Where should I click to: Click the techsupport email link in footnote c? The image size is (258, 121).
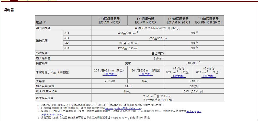194,111
